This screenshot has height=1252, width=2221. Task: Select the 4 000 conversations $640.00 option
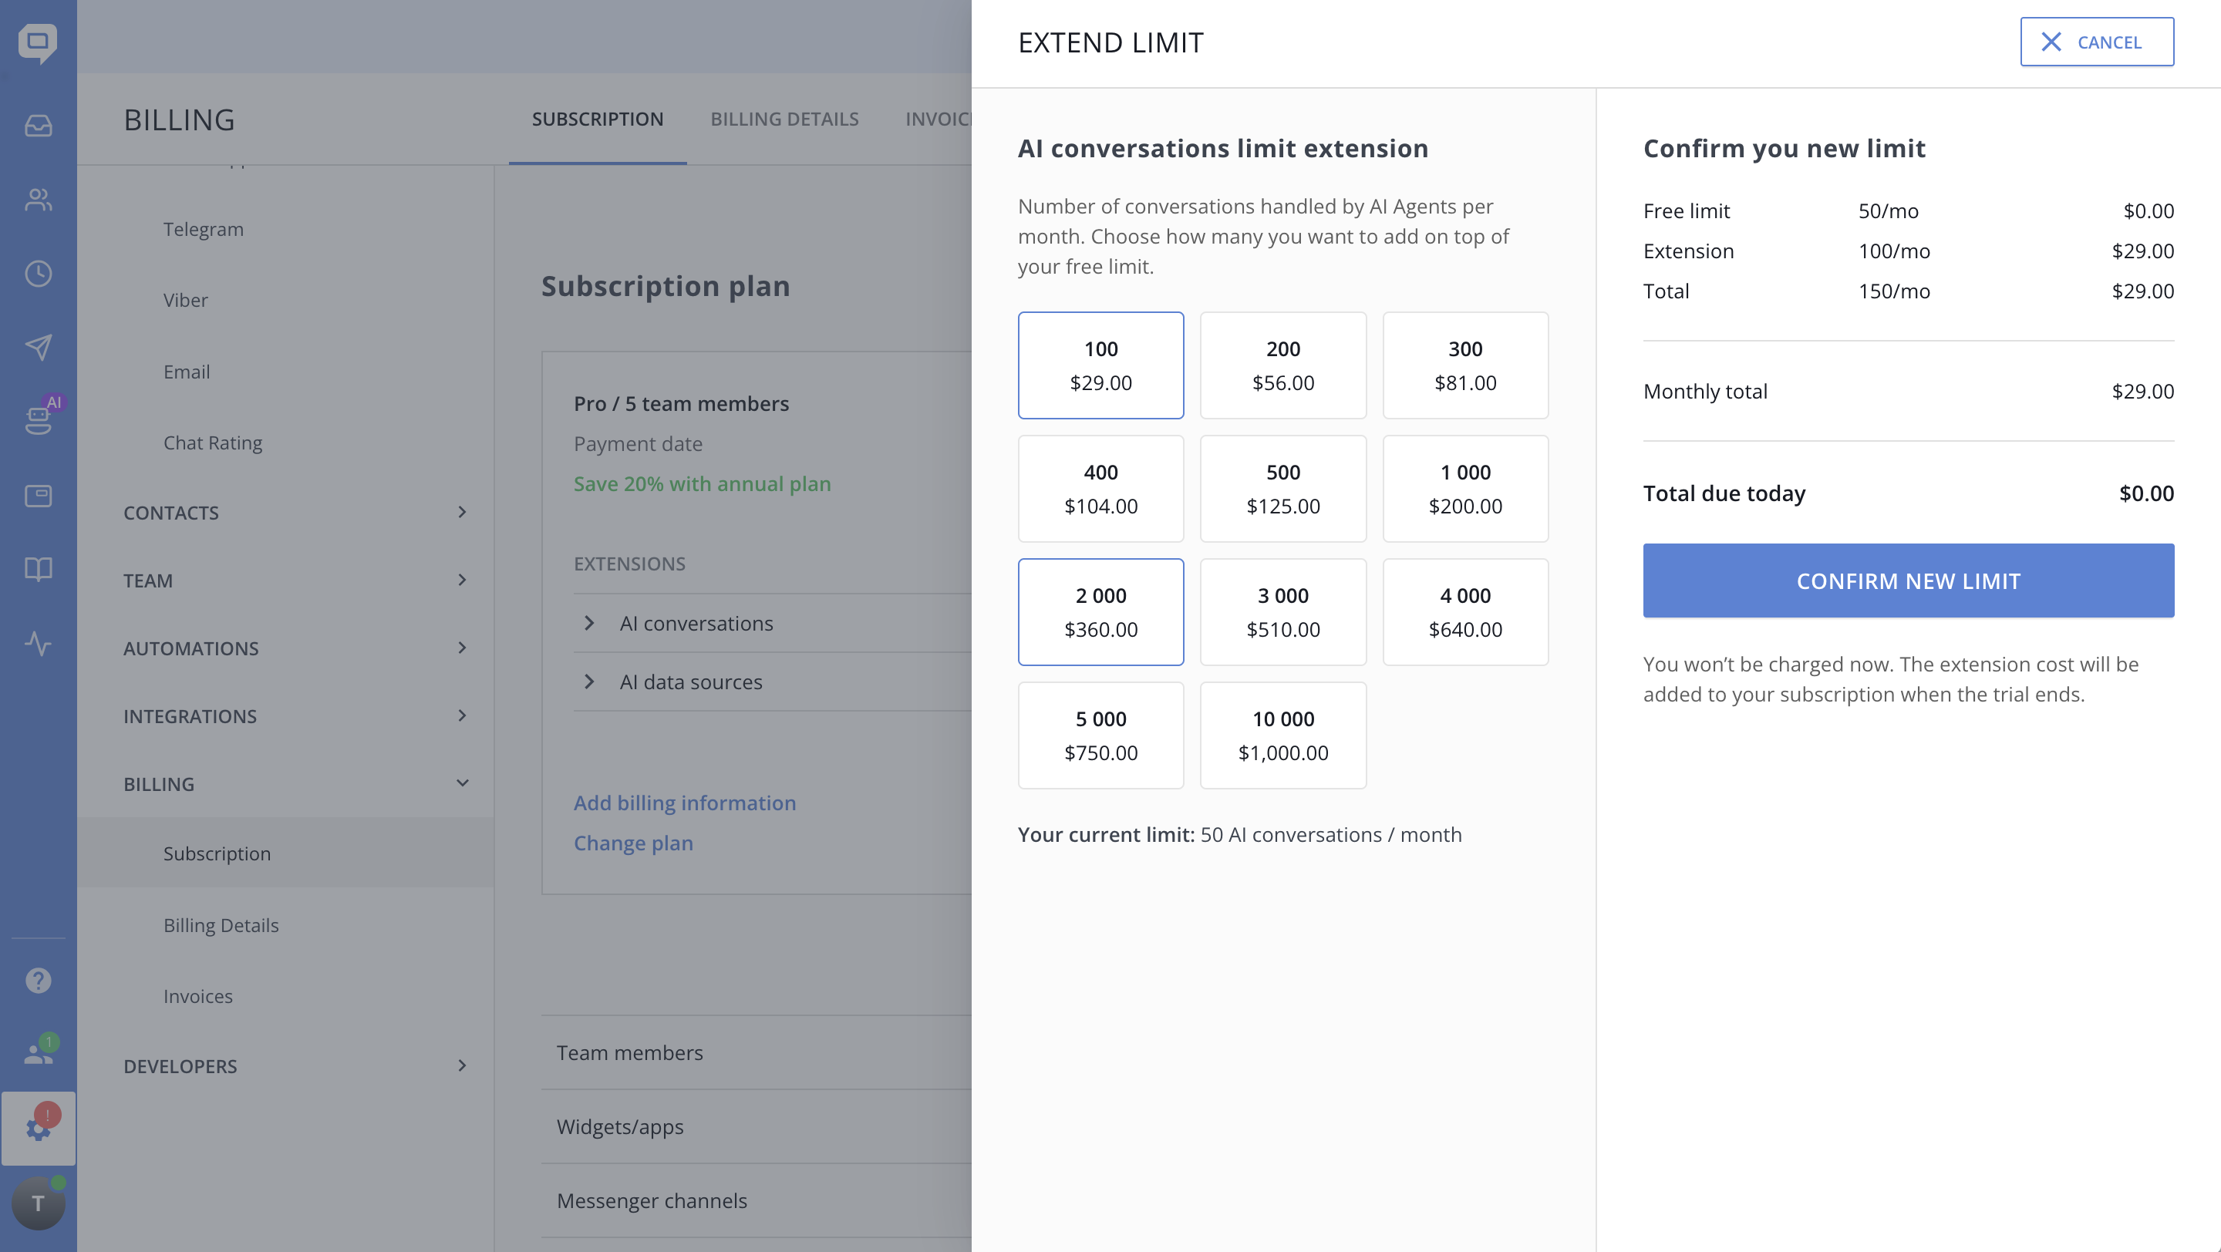[x=1465, y=612]
